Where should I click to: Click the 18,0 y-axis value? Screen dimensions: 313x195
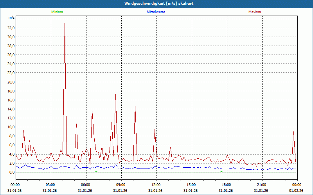[11, 91]
